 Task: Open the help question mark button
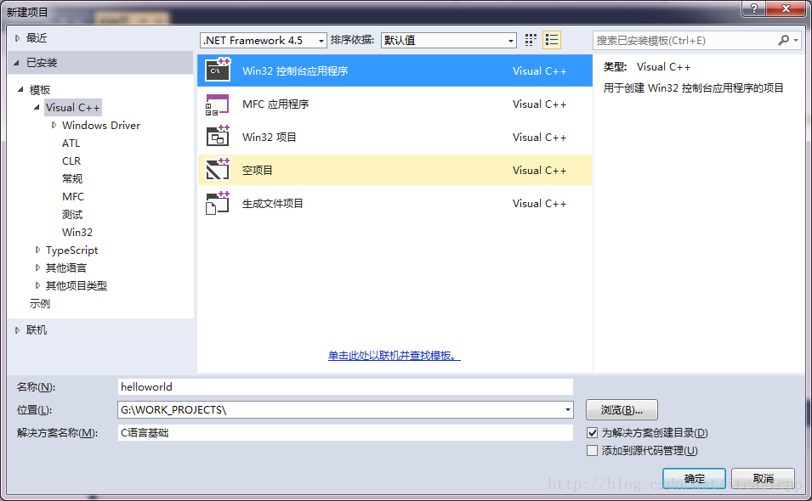point(754,8)
